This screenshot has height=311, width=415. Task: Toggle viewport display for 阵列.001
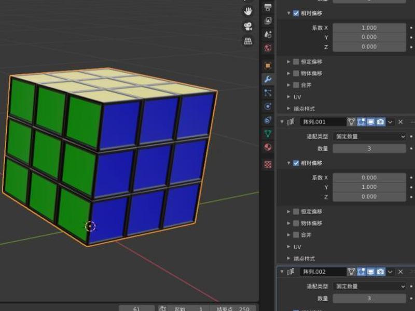(x=371, y=122)
